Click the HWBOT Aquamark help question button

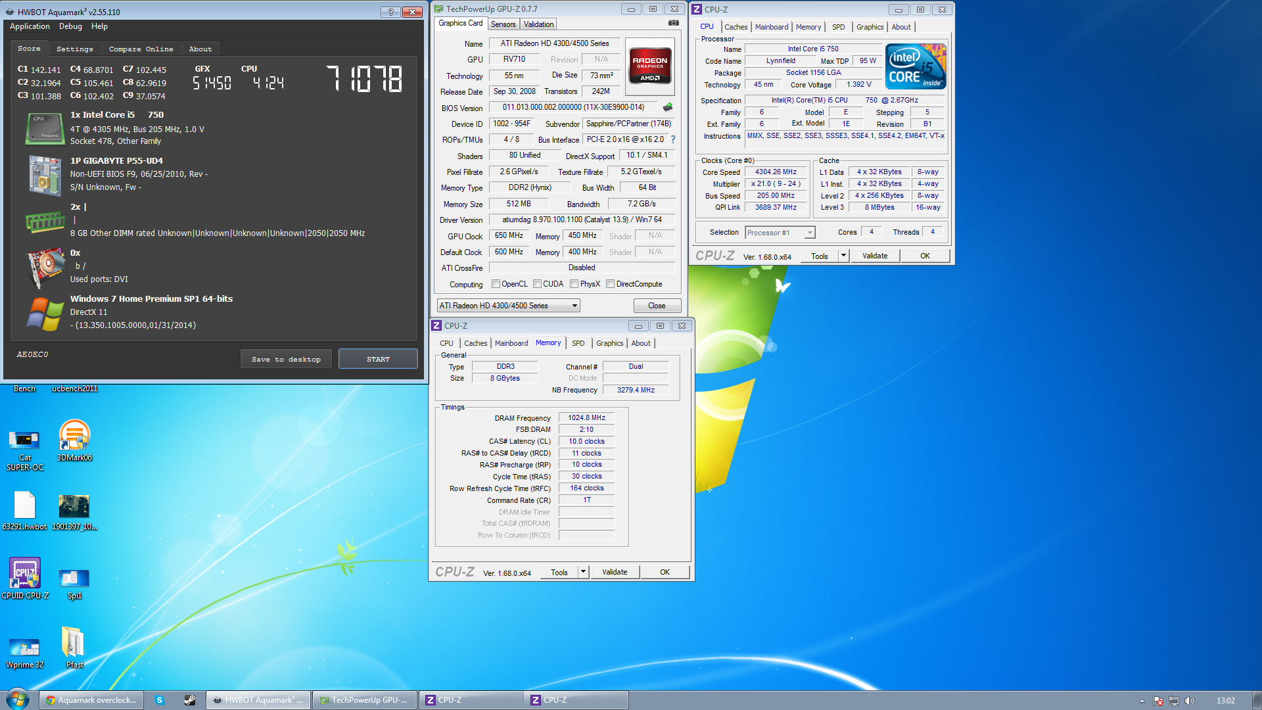coord(390,12)
